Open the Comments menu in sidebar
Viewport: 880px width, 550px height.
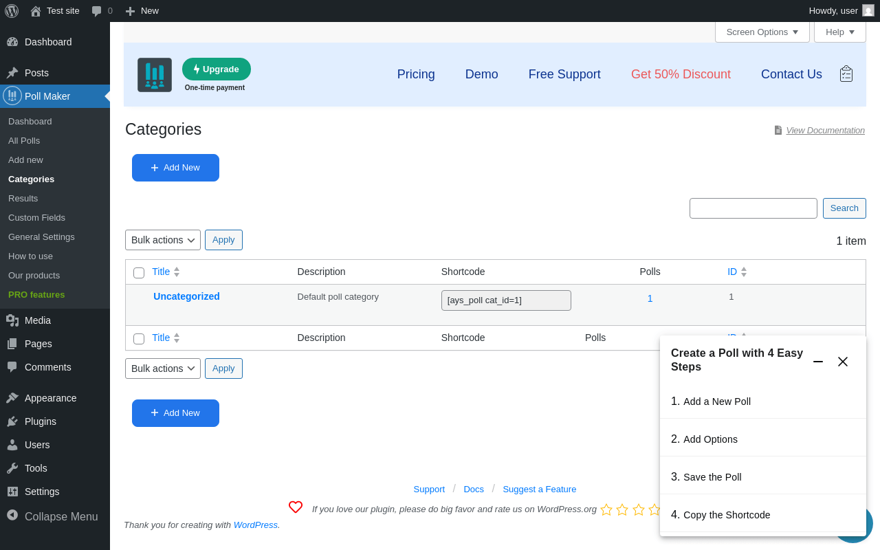(55, 367)
